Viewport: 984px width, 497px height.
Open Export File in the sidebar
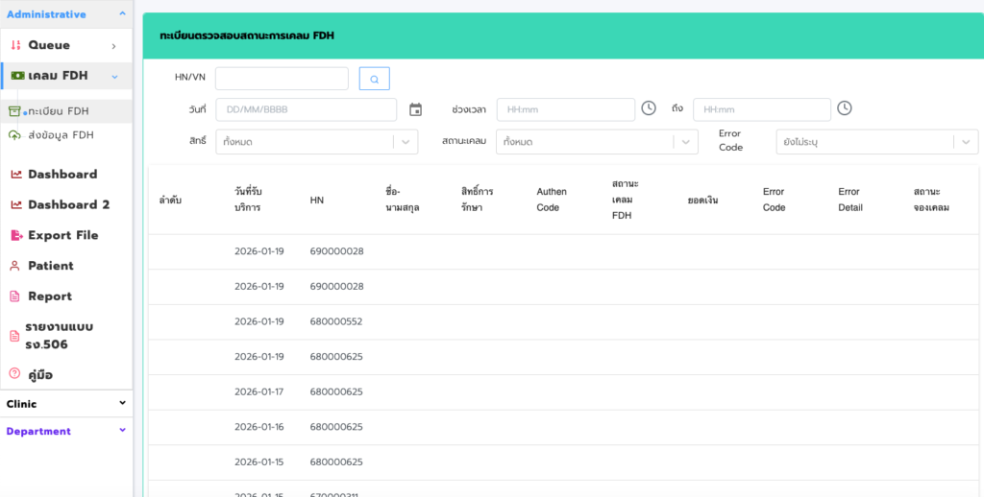(62, 235)
